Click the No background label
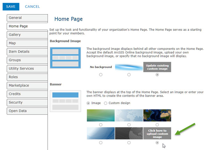The width and height of the screenshot is (209, 150). pos(101,67)
